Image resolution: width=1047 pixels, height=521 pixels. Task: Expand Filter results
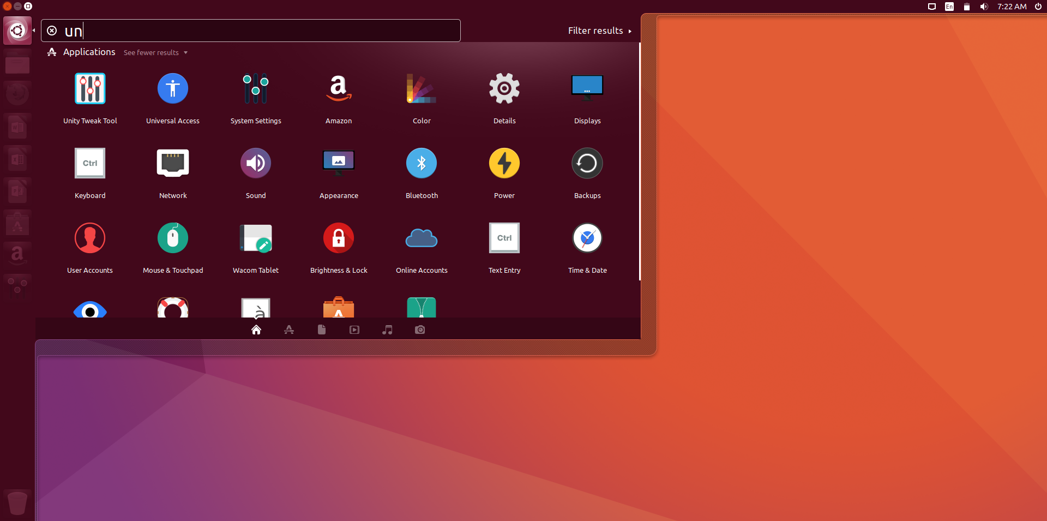point(600,31)
